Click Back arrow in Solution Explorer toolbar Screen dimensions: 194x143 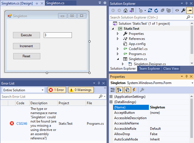pos(113,10)
